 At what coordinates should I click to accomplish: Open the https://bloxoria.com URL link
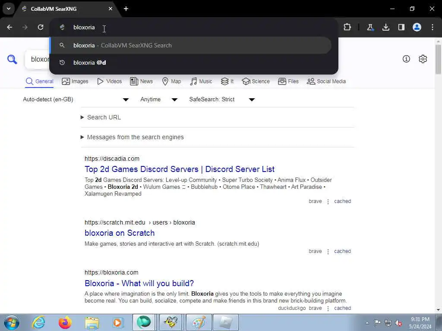pyautogui.click(x=111, y=272)
